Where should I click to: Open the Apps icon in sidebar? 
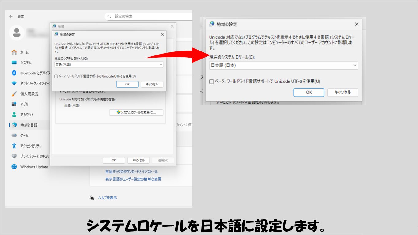coord(14,104)
